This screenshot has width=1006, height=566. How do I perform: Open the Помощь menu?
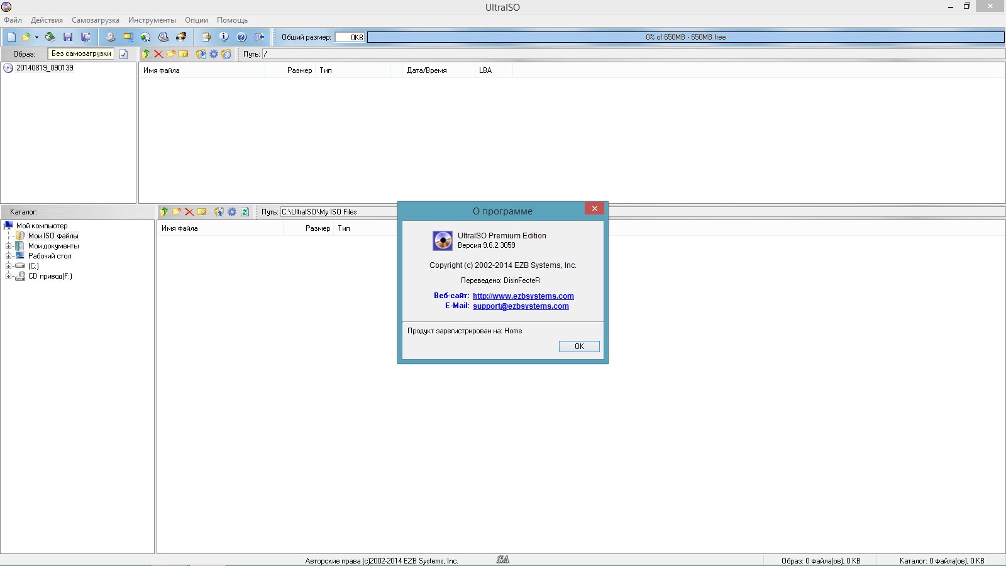[232, 20]
